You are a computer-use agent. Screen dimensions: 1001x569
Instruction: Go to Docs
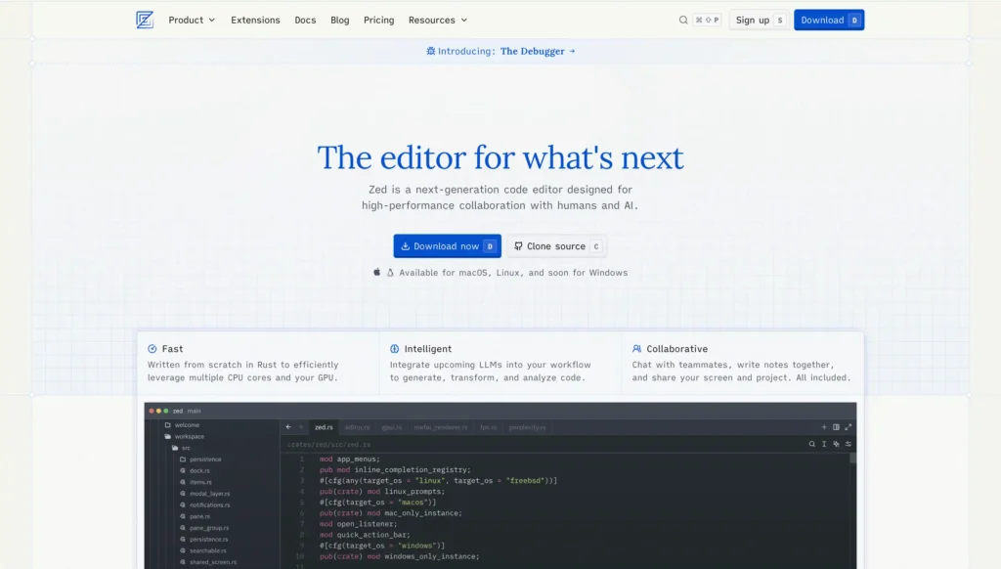pyautogui.click(x=305, y=20)
